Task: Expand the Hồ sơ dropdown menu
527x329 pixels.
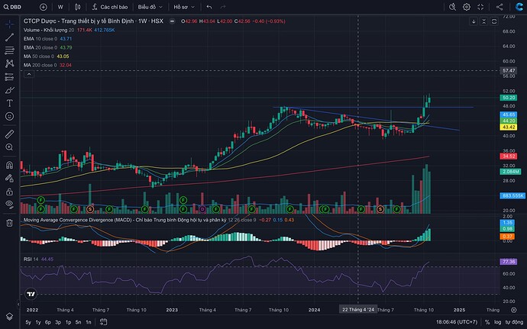Action: click(183, 6)
